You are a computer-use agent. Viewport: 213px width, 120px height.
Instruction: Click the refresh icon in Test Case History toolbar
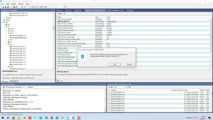[127, 87]
